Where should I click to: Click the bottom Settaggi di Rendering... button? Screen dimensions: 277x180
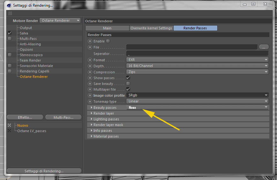click(44, 171)
